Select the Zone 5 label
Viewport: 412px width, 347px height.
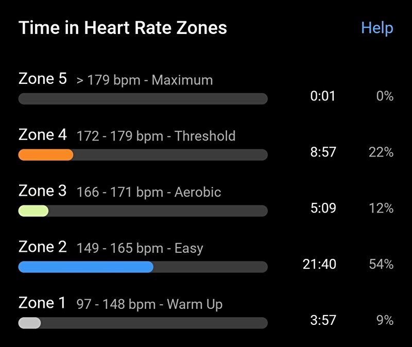tap(43, 79)
